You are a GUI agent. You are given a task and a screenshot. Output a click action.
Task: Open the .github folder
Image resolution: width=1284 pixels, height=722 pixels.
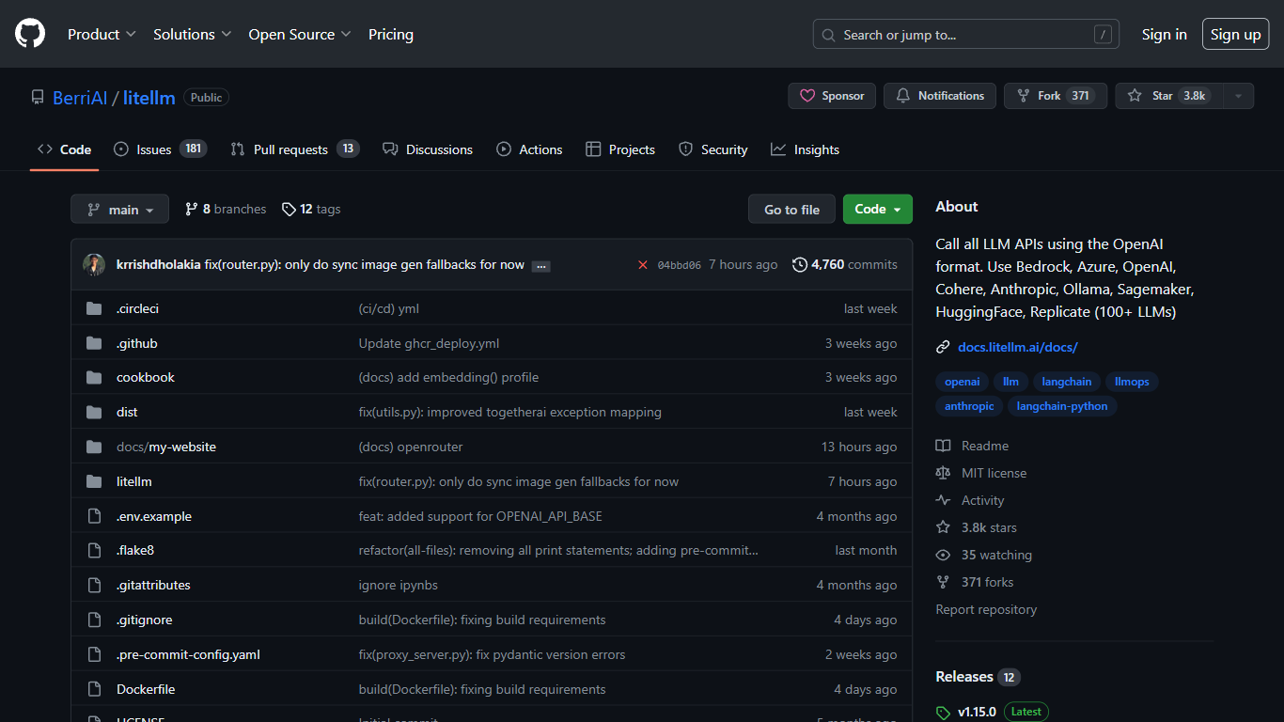[137, 343]
